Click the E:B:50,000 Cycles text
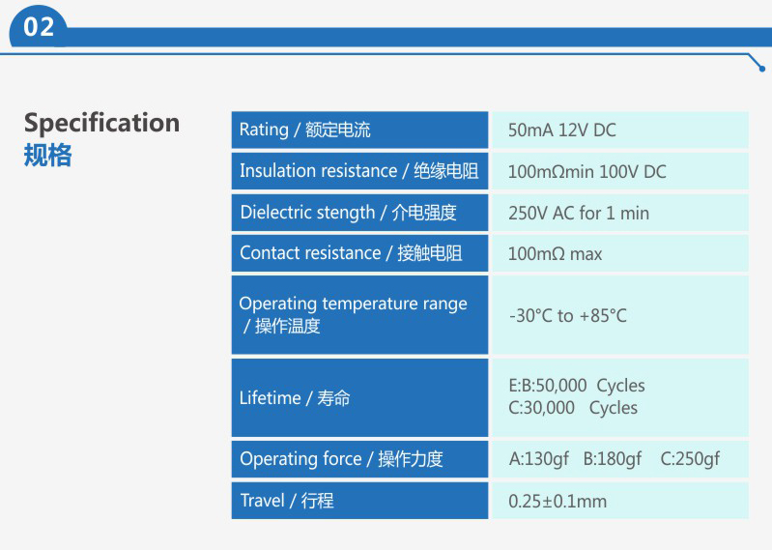The image size is (772, 550). [x=577, y=386]
